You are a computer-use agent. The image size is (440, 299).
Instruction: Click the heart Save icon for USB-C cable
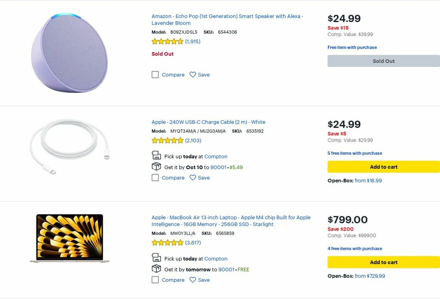(193, 178)
